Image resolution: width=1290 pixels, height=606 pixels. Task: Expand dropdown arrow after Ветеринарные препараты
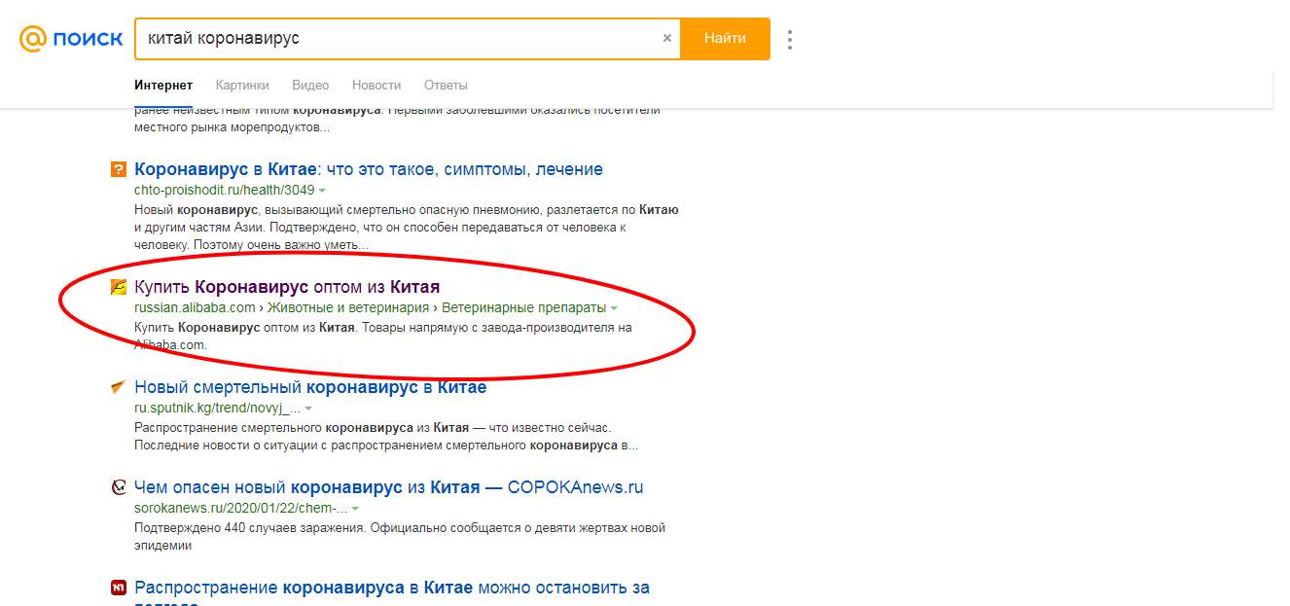point(614,308)
